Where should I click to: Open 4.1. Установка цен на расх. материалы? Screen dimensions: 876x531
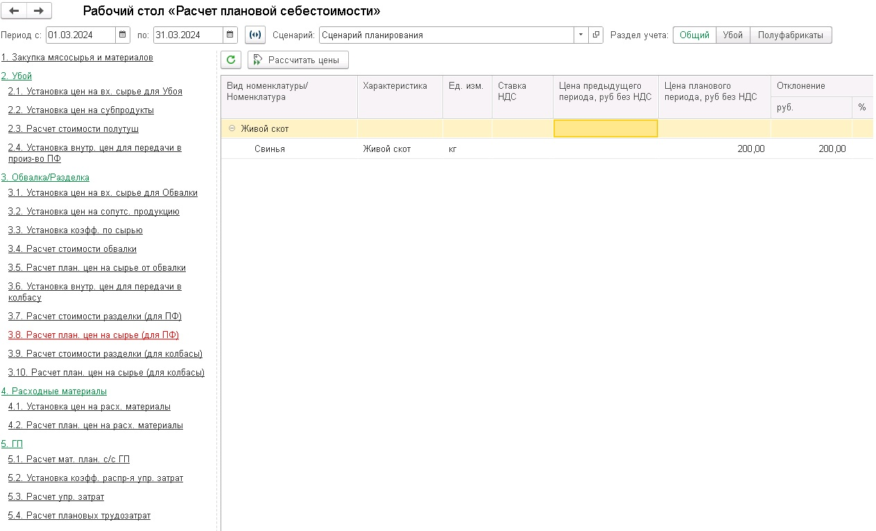pyautogui.click(x=89, y=407)
